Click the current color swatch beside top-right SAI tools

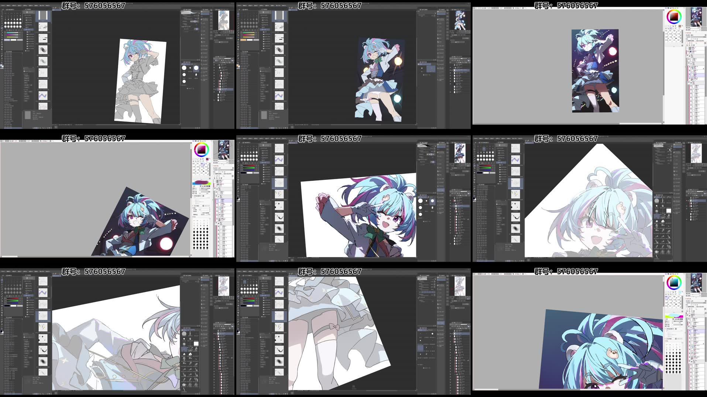pos(680,26)
